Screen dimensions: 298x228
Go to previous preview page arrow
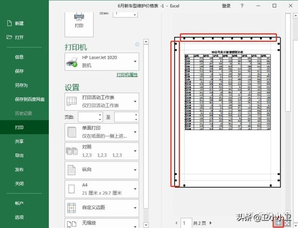176,223
